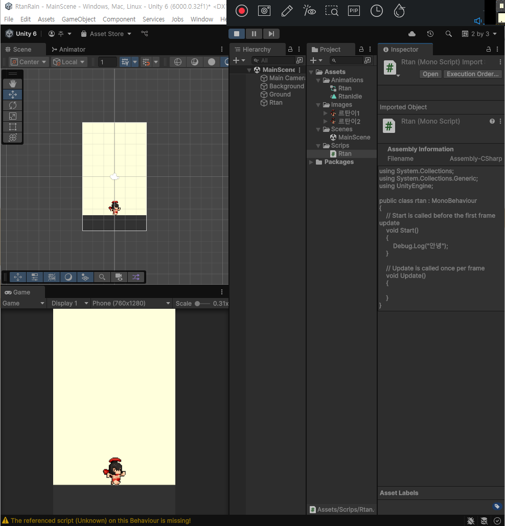505x526 pixels.
Task: Toggle Inspector panel lock
Action: point(489,49)
